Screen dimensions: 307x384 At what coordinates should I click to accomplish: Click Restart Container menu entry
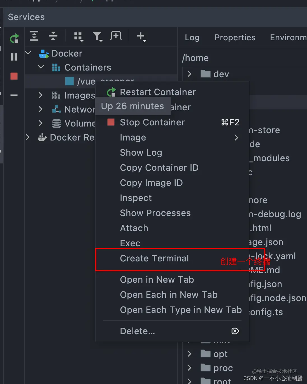(158, 92)
